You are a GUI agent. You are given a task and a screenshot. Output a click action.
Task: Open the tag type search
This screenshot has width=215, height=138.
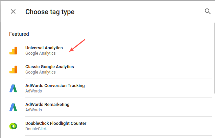click(208, 11)
